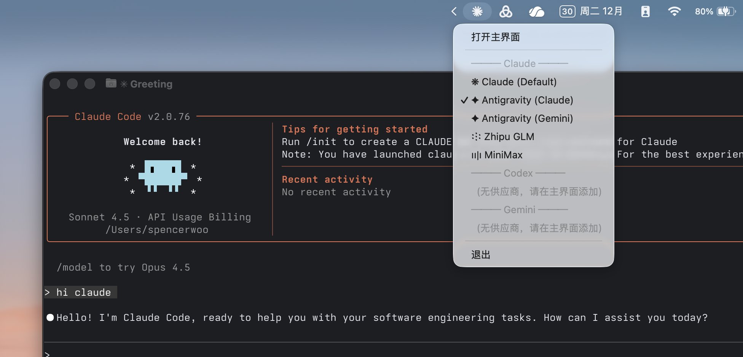The image size is (743, 357).
Task: Click the ID badge menu bar icon
Action: point(645,11)
